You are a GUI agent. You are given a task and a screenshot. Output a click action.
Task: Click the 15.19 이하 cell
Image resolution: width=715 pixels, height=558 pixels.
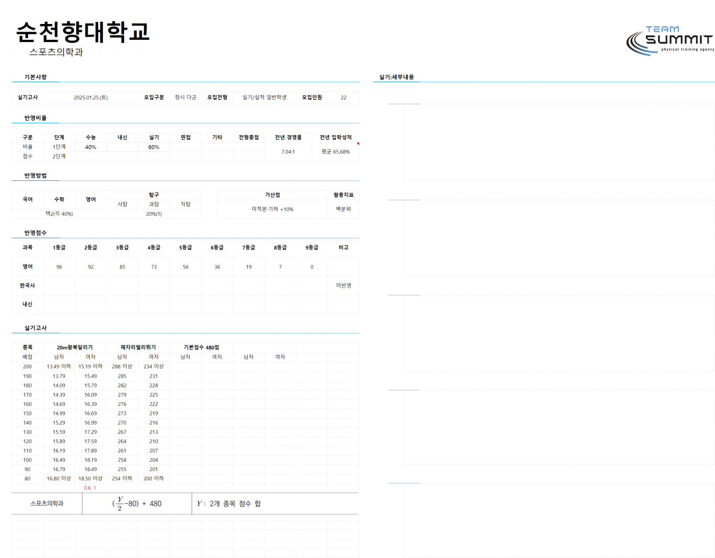tap(91, 366)
